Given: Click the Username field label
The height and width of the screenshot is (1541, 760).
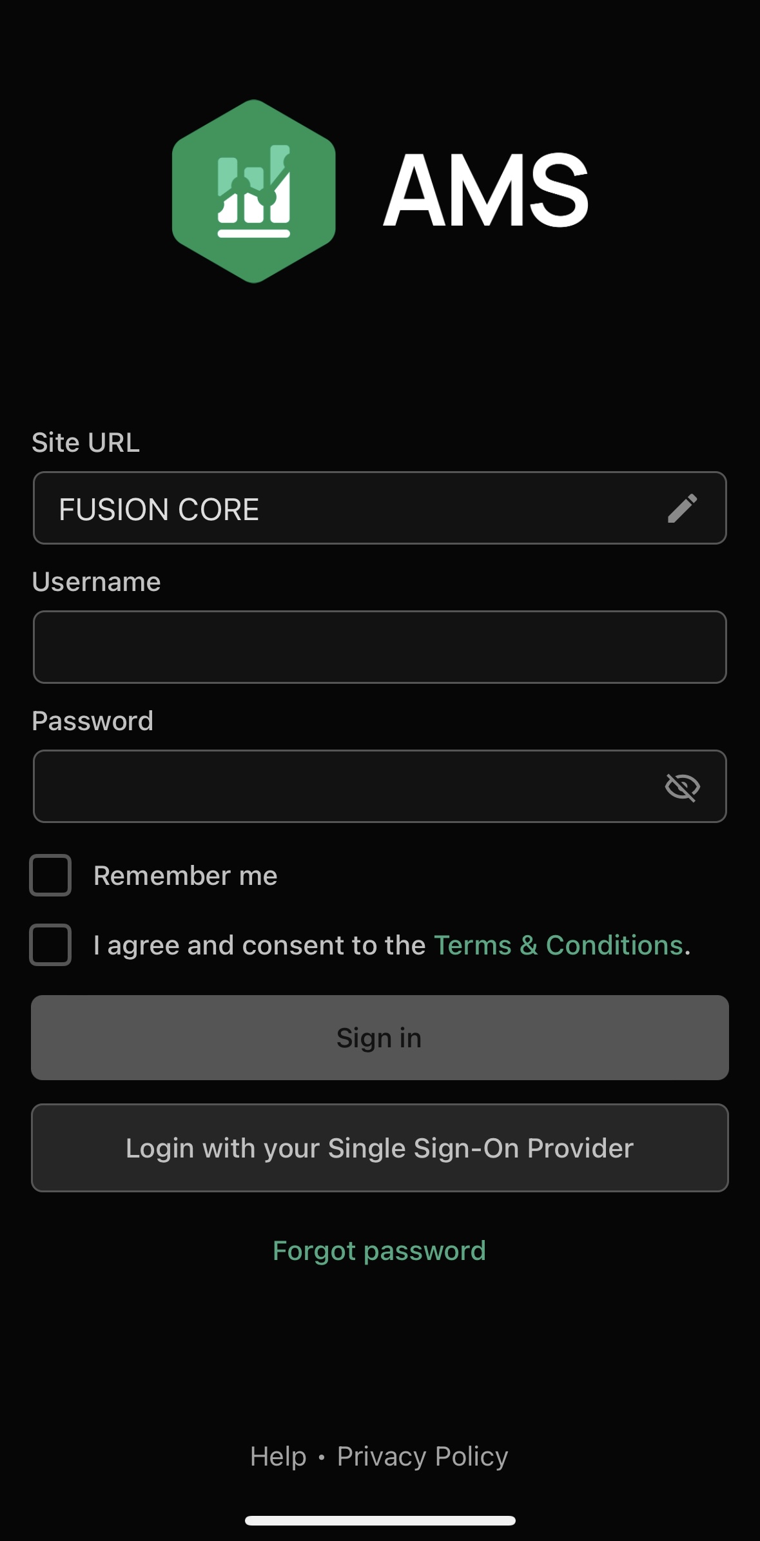Looking at the screenshot, I should 97,582.
